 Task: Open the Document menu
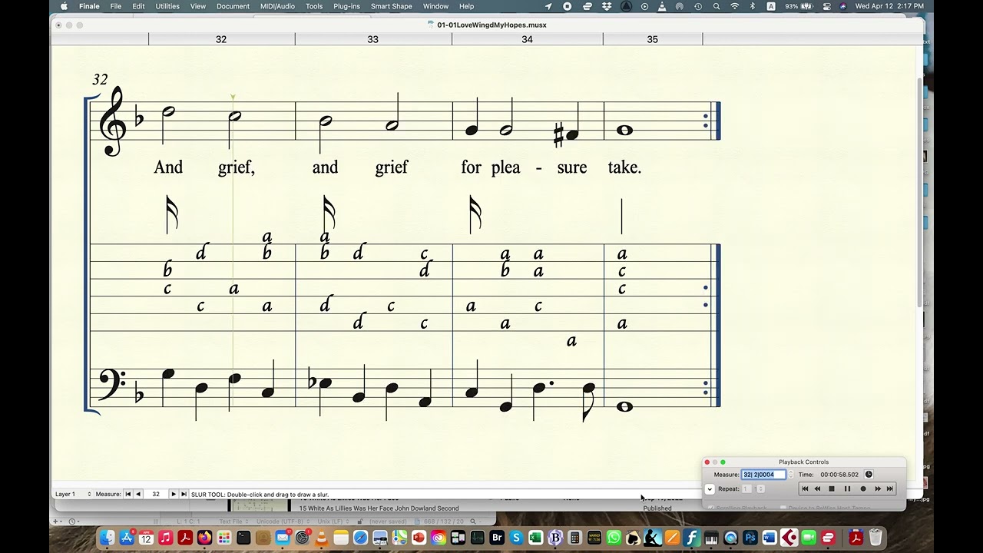(x=233, y=6)
